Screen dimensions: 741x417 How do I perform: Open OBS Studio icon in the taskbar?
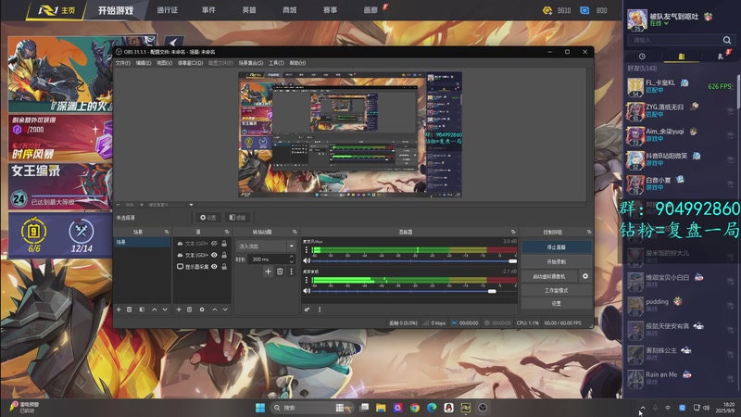[483, 408]
